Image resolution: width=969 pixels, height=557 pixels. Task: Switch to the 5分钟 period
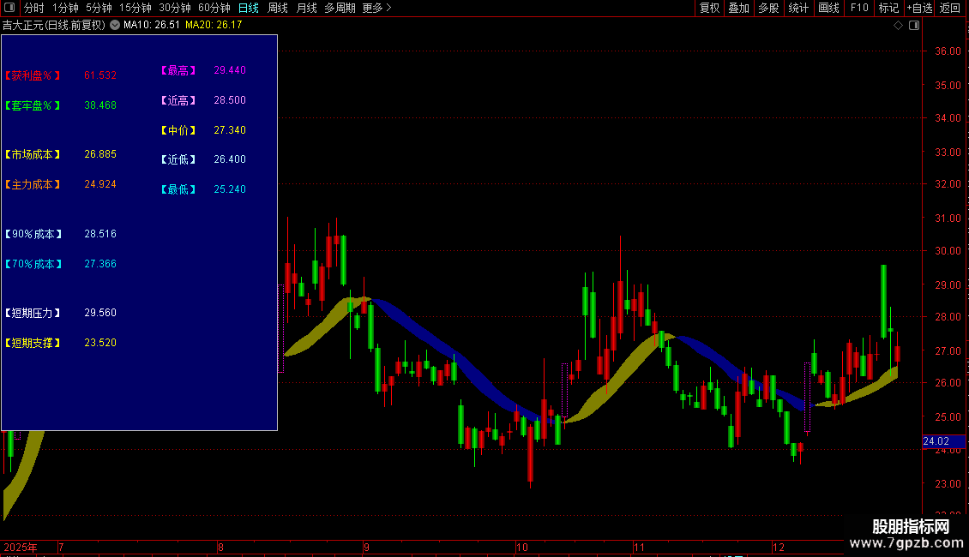[x=99, y=8]
